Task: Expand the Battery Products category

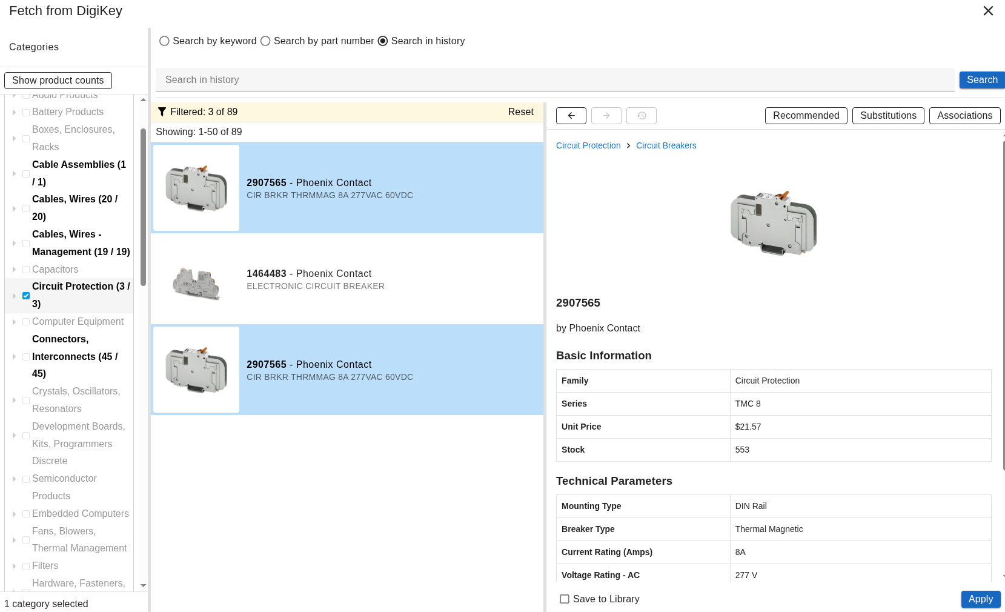Action: (14, 112)
